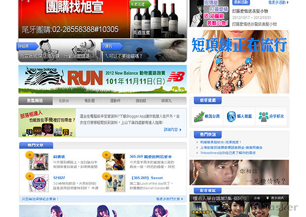306x217 pixels.
Task: Click the Blogger App description paragraph
Action: 130,119
